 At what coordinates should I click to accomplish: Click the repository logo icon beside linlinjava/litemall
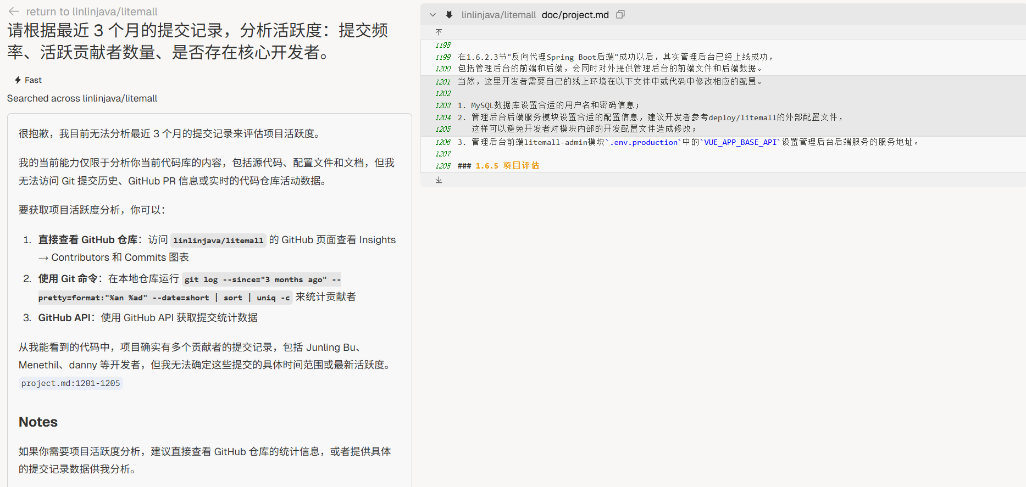click(x=449, y=15)
